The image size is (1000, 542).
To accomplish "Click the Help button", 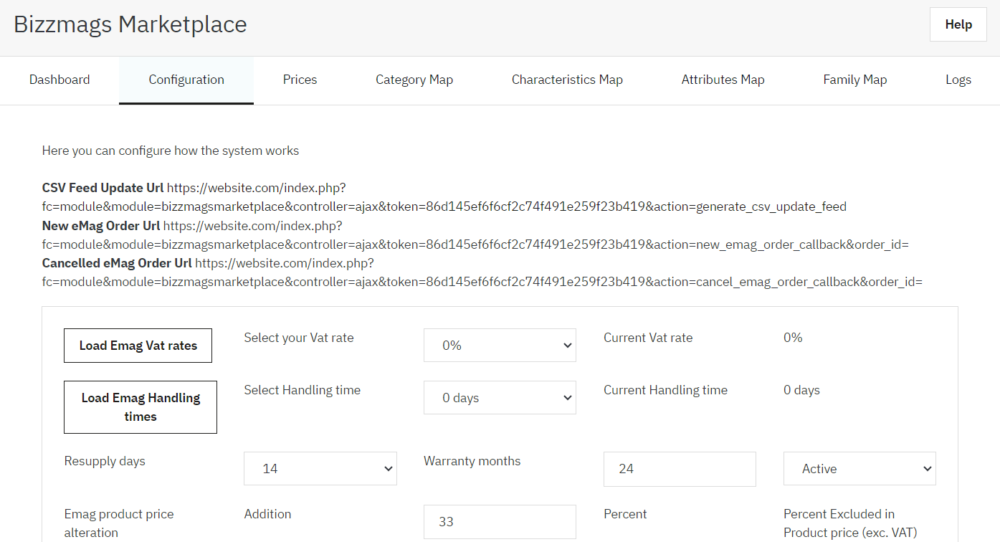I will (958, 24).
